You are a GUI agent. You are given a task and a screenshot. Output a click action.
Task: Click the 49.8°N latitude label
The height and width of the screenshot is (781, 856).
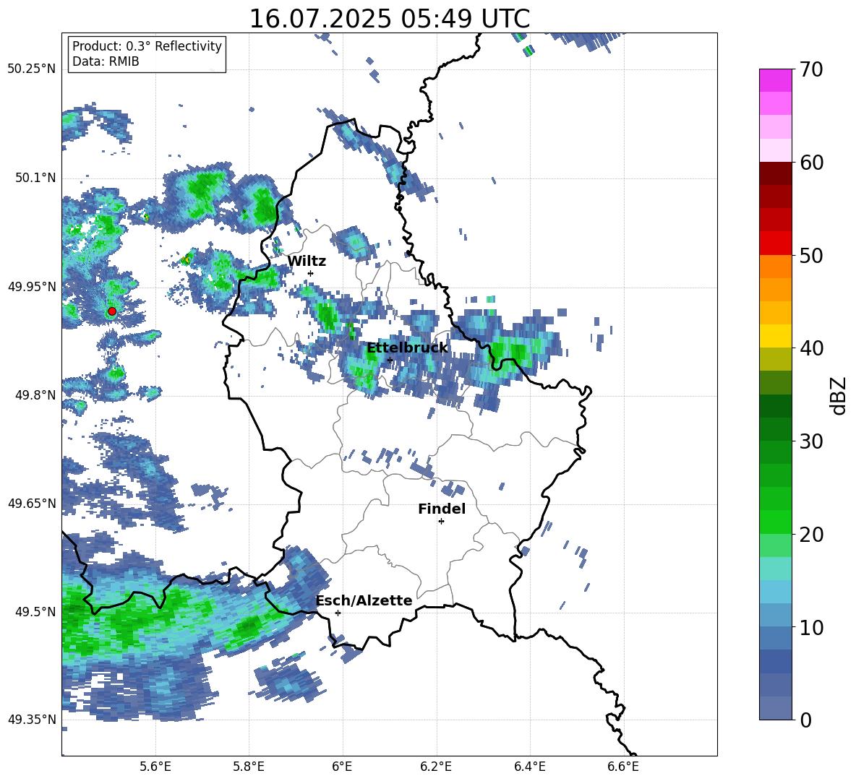click(35, 395)
